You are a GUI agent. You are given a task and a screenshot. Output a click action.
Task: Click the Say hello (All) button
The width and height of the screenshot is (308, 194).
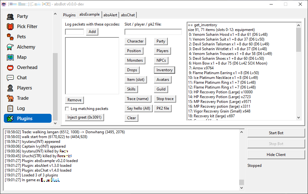pos(139,108)
